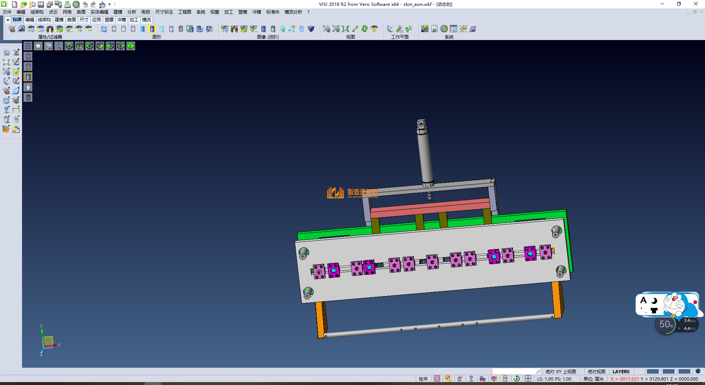
Task: Click the solid green cube view icon
Action: pyautogui.click(x=131, y=46)
